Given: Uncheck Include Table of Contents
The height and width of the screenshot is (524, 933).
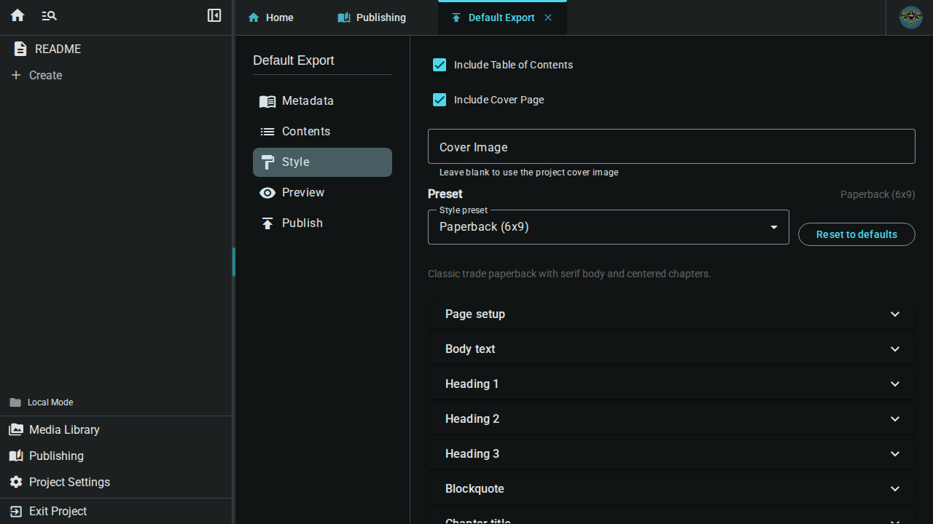Looking at the screenshot, I should pos(440,65).
